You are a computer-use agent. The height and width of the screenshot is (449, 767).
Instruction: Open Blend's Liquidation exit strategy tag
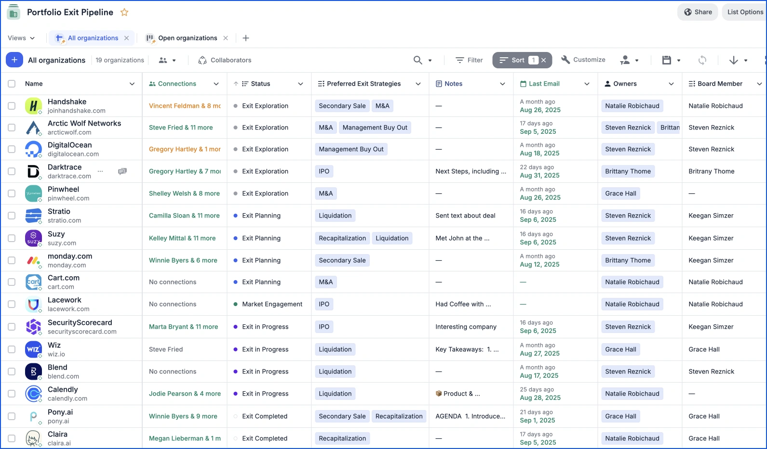335,372
